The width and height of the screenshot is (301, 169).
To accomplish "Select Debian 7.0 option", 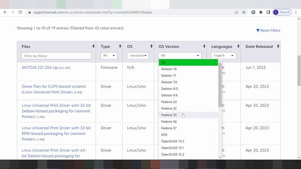I will (188, 82).
